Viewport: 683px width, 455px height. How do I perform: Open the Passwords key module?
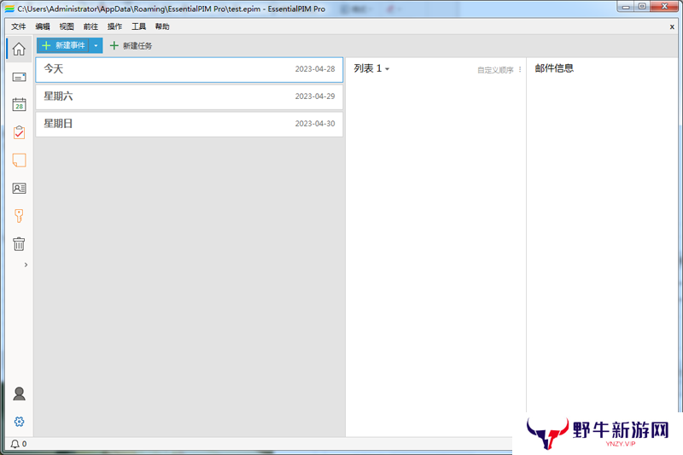pos(19,216)
